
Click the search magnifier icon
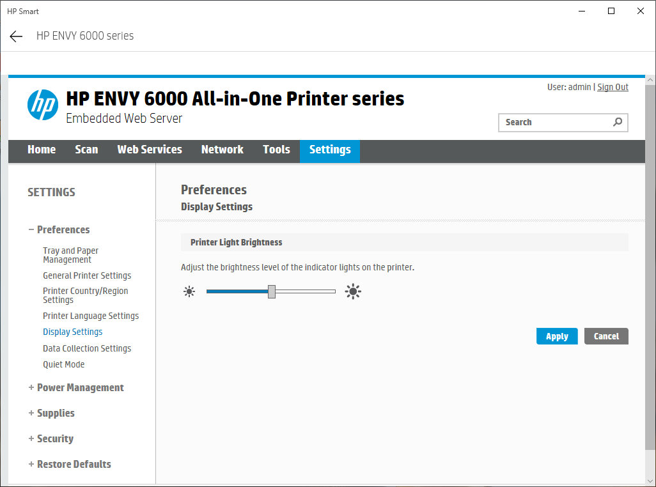click(x=618, y=122)
